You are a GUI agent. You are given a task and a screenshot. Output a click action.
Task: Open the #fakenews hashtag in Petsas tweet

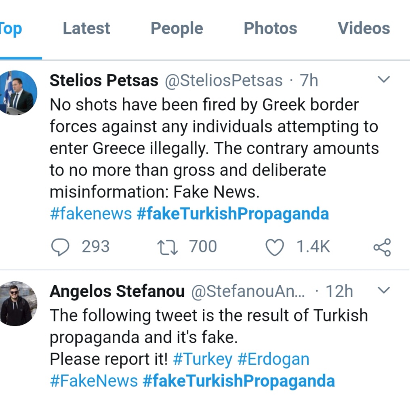click(x=90, y=214)
